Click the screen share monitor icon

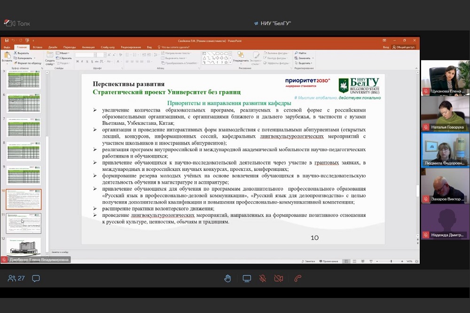point(247,278)
